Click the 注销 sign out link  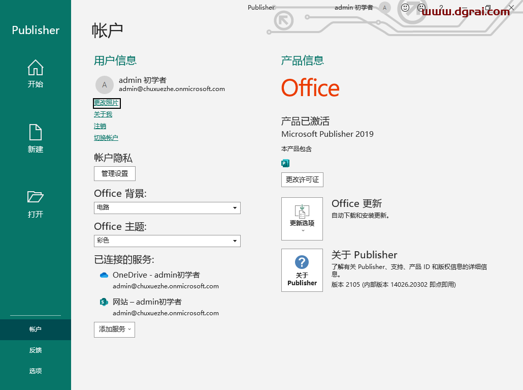click(x=100, y=126)
